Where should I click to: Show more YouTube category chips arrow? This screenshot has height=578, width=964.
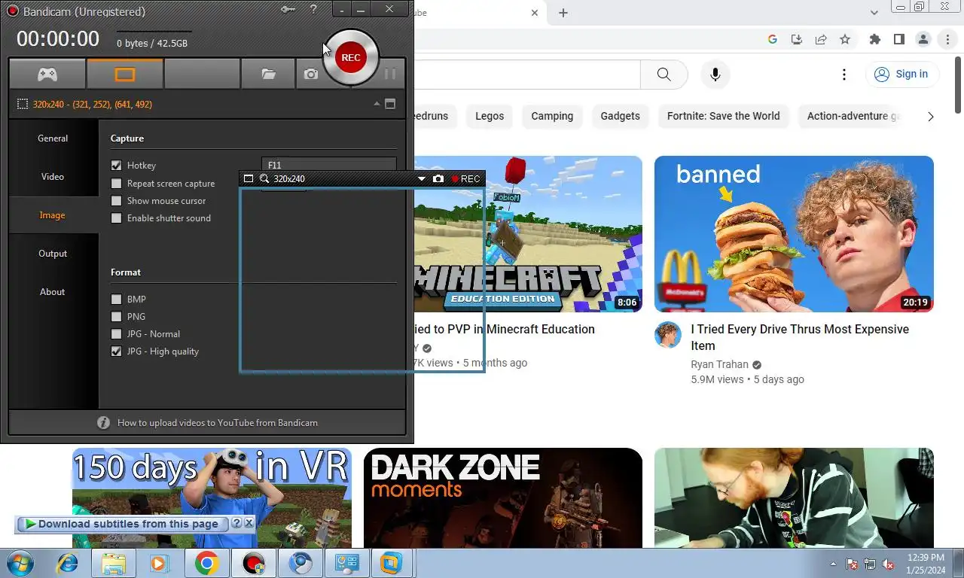pyautogui.click(x=931, y=116)
